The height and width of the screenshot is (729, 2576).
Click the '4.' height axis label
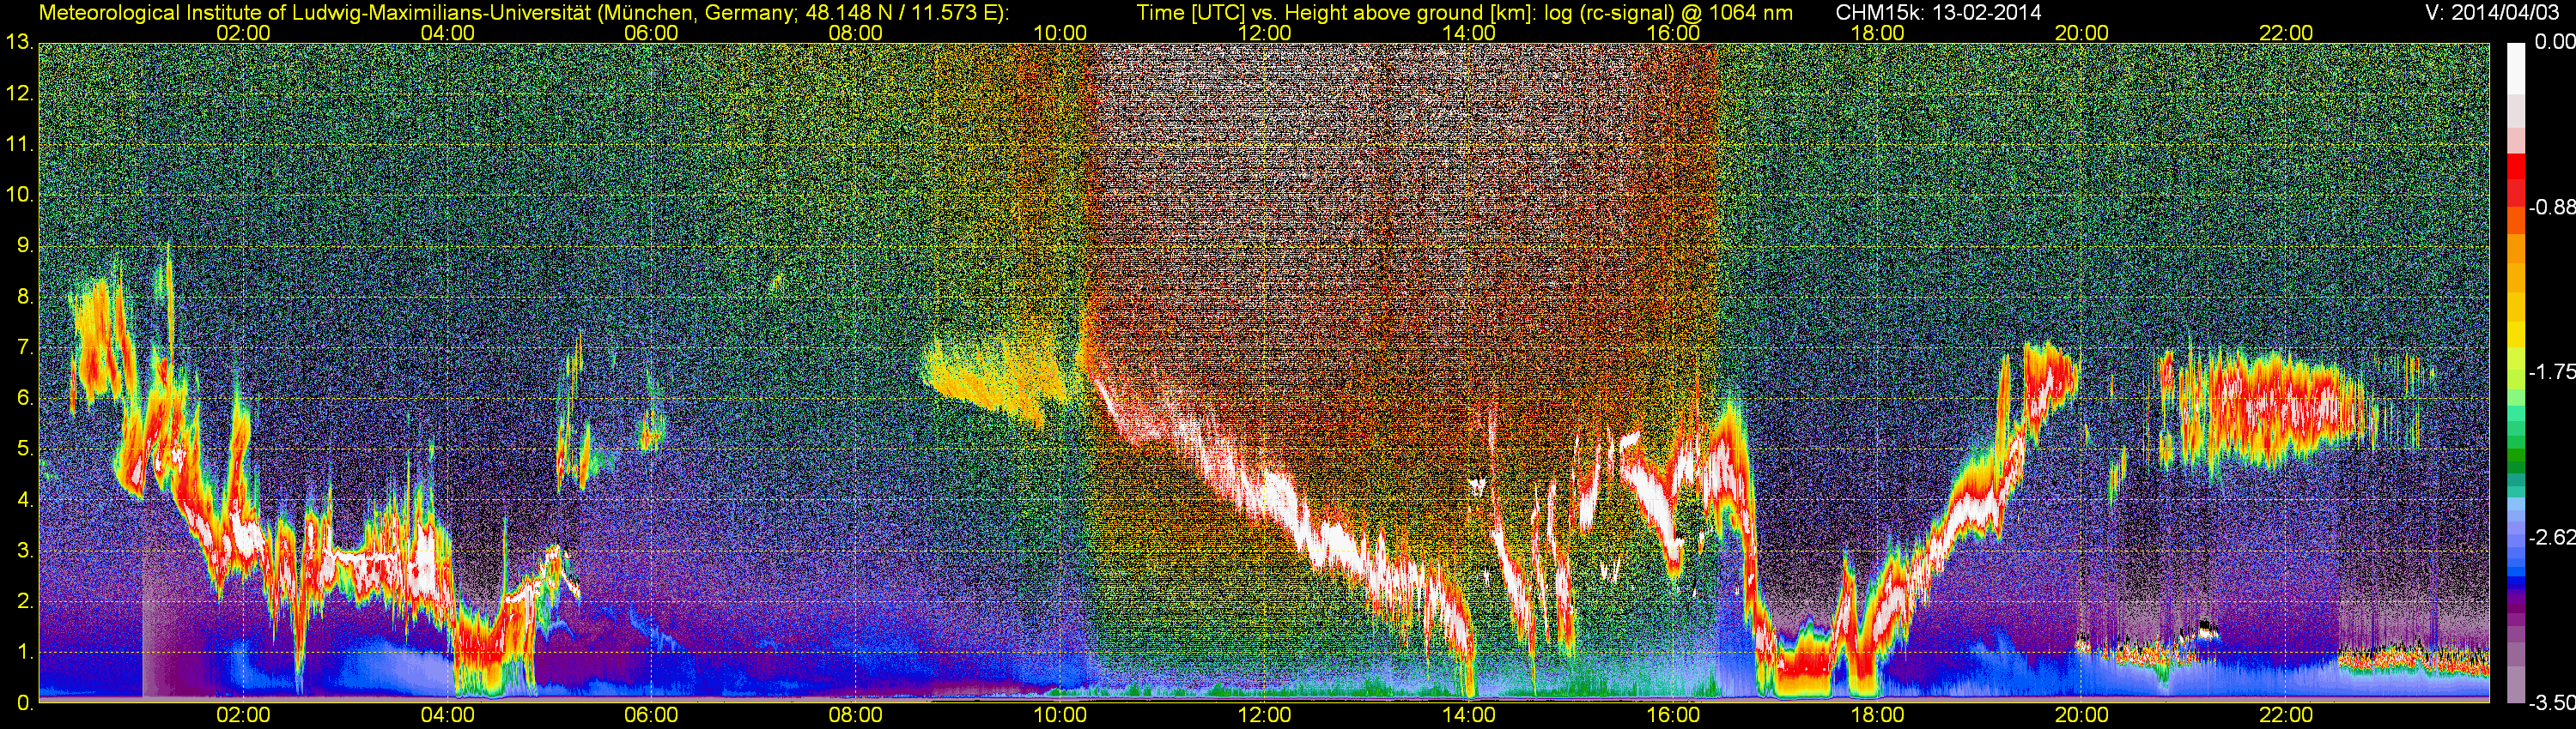24,499
